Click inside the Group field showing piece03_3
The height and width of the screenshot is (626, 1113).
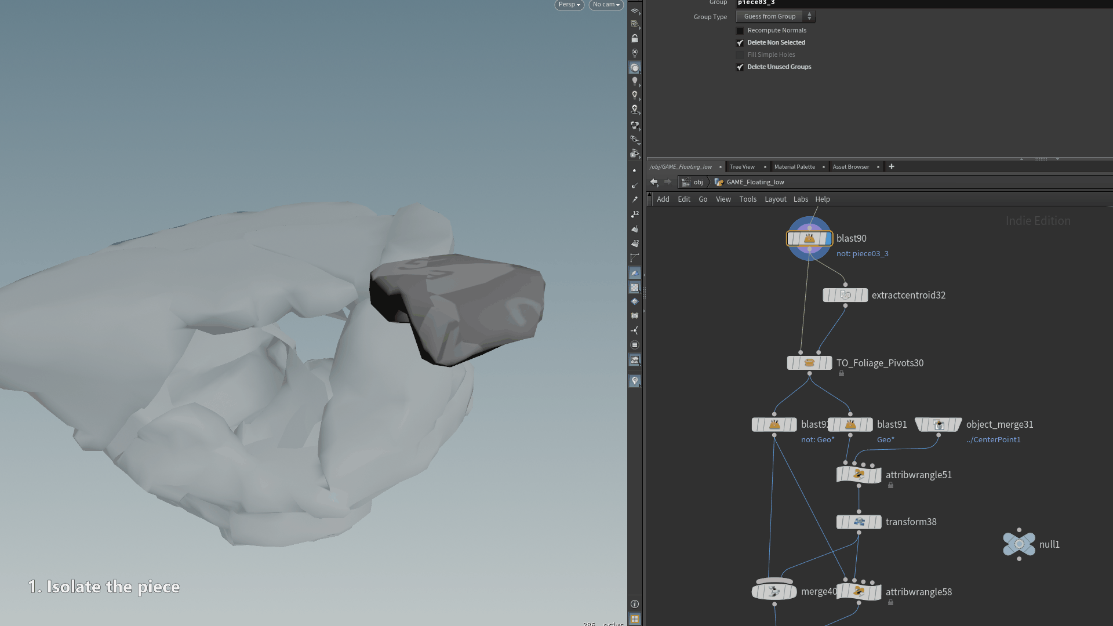[812, 3]
